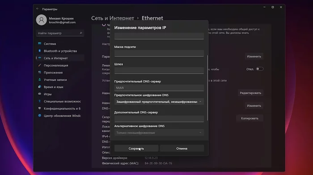Click the Сеть и Интернет sidebar icon
The image size is (313, 175).
tap(39, 58)
